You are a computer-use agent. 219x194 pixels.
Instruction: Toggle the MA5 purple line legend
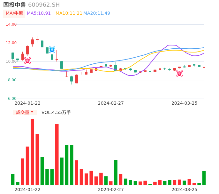[x=39, y=13]
